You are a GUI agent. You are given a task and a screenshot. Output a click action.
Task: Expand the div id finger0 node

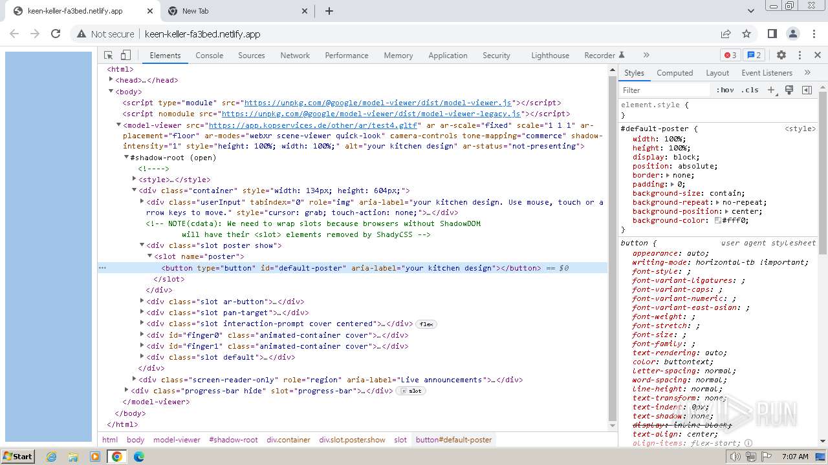(142, 335)
